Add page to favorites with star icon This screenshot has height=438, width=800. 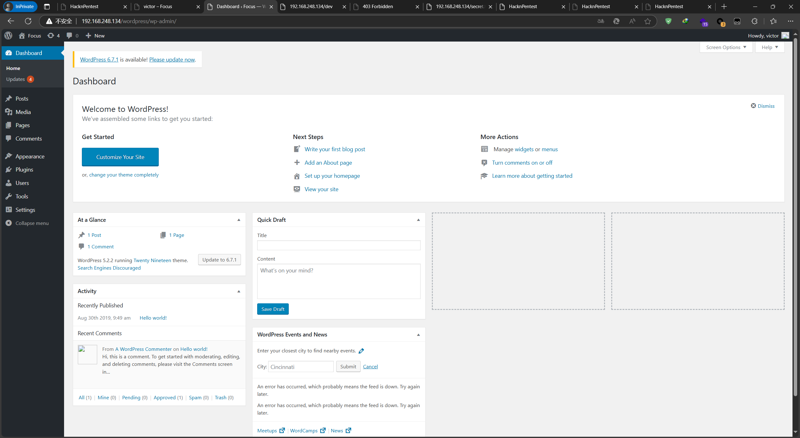pos(647,21)
